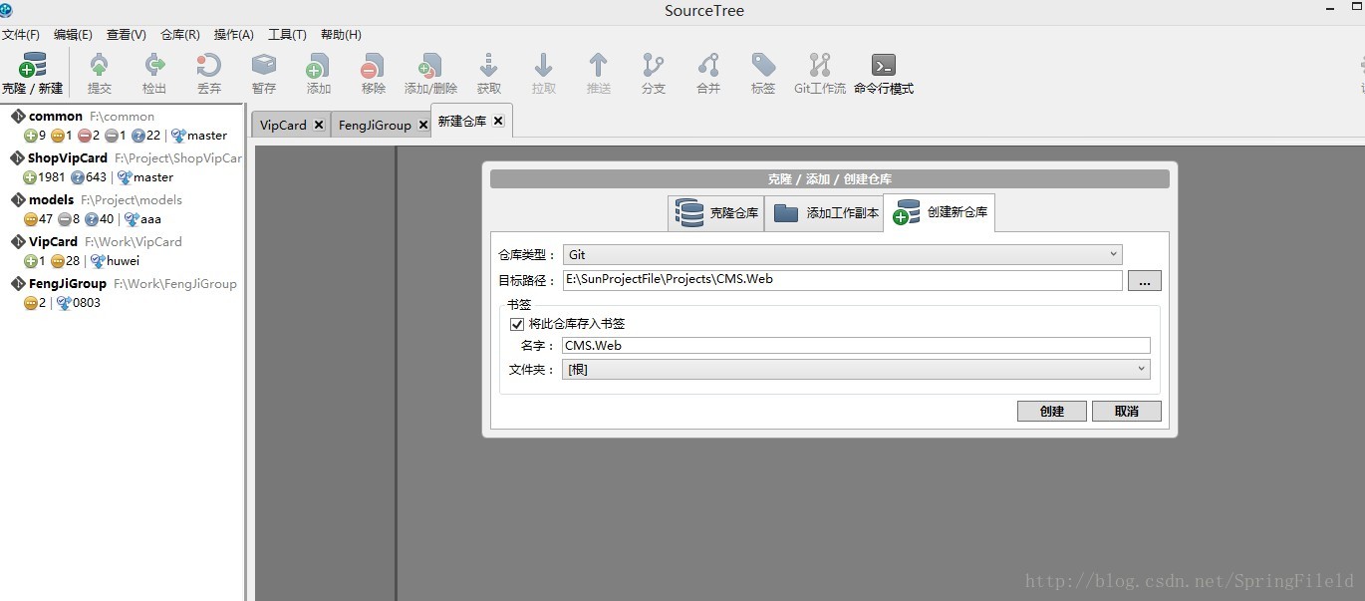Click the 创建 button
The width and height of the screenshot is (1365, 601).
pos(1052,411)
